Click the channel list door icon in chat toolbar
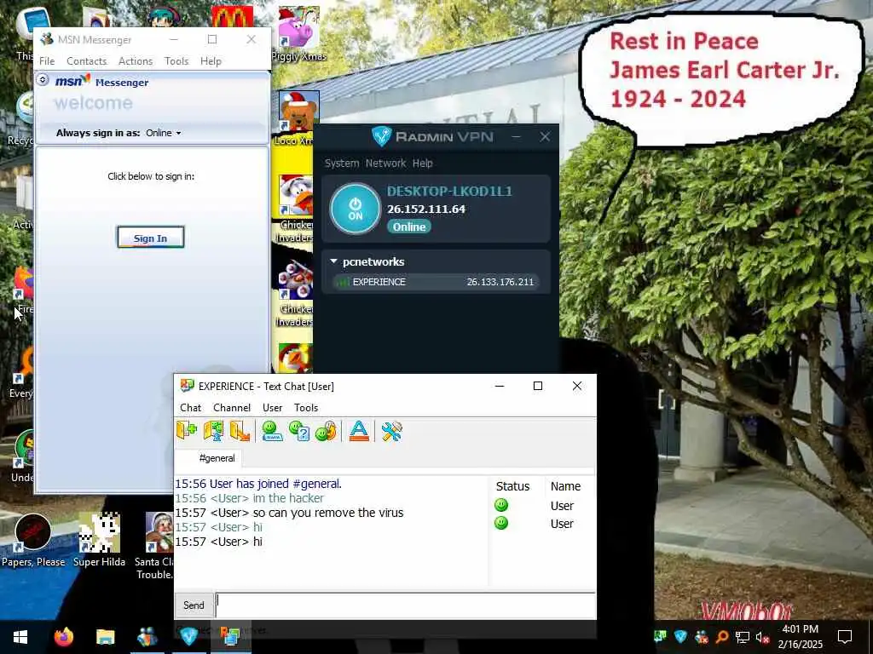The image size is (873, 654). tap(213, 431)
